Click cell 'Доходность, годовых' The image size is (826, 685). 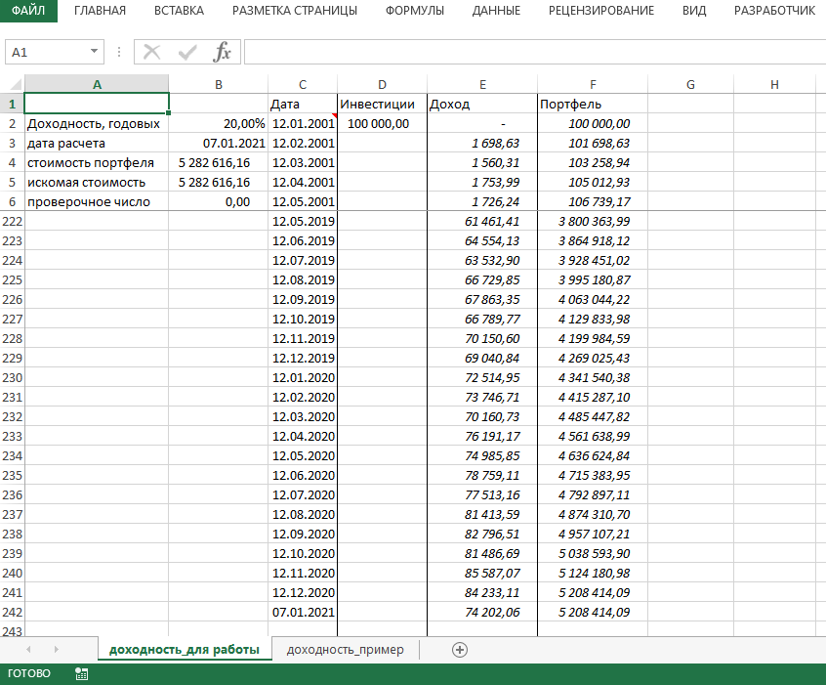97,123
